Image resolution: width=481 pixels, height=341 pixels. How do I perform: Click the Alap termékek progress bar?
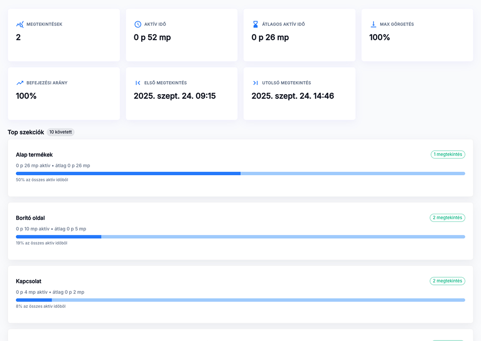pos(240,173)
